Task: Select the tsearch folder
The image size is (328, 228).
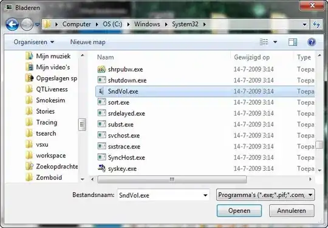Action: pos(41,133)
